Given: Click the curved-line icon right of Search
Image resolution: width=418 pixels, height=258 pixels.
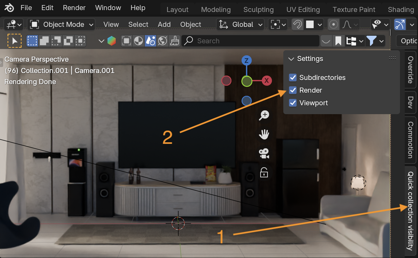Looking at the screenshot, I should (x=326, y=41).
